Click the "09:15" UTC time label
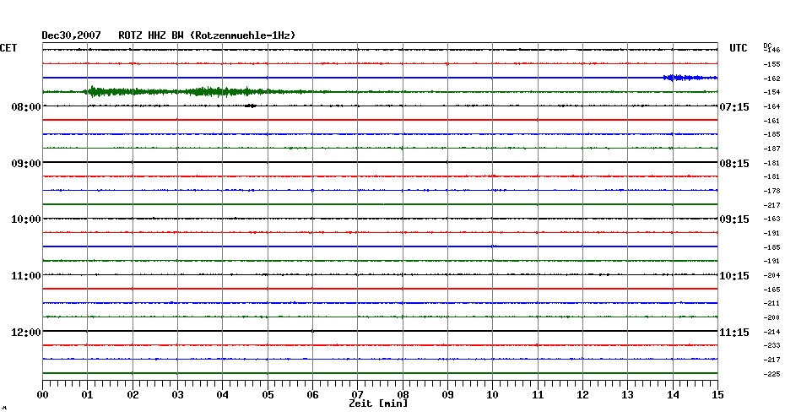785x417 pixels. [x=734, y=219]
